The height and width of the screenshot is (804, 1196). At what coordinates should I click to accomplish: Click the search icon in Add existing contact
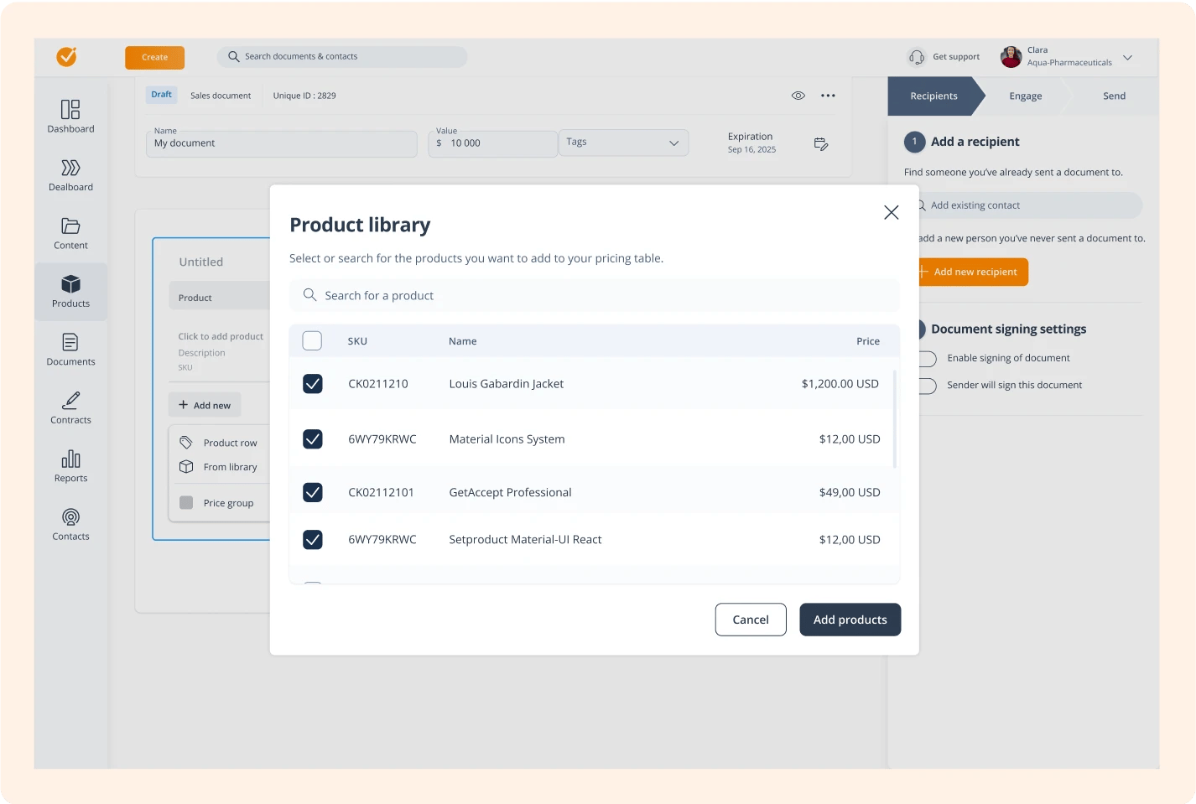point(921,205)
